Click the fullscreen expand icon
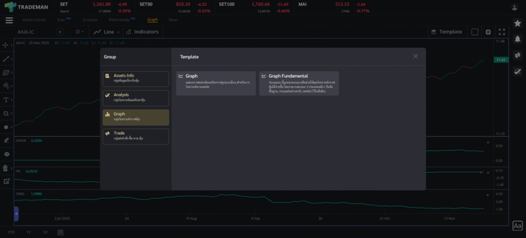This screenshot has height=238, width=526. 502,32
